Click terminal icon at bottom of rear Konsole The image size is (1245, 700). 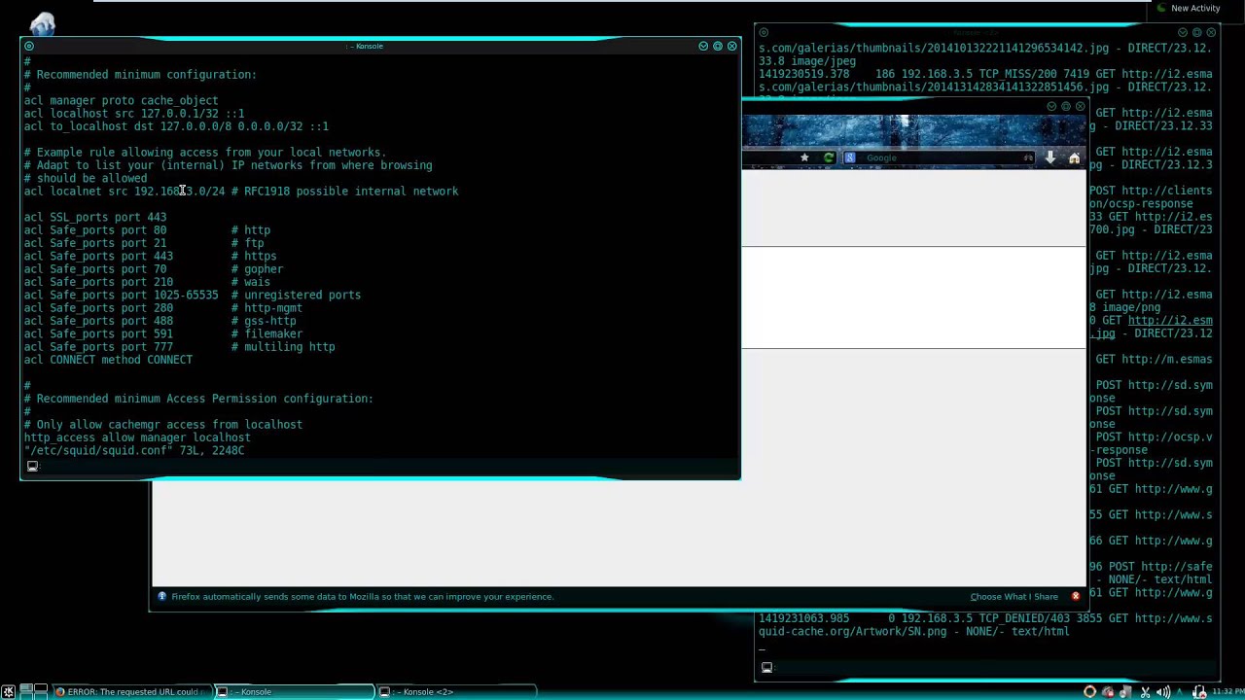pos(766,667)
